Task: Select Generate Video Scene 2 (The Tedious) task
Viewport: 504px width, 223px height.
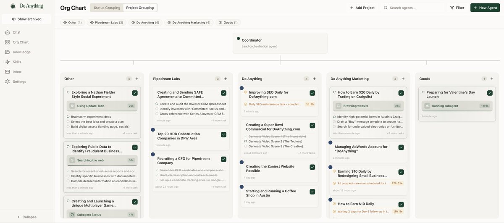Action: click(276, 141)
